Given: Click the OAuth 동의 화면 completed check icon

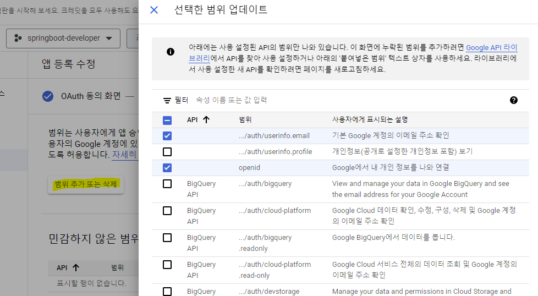Looking at the screenshot, I should point(48,96).
